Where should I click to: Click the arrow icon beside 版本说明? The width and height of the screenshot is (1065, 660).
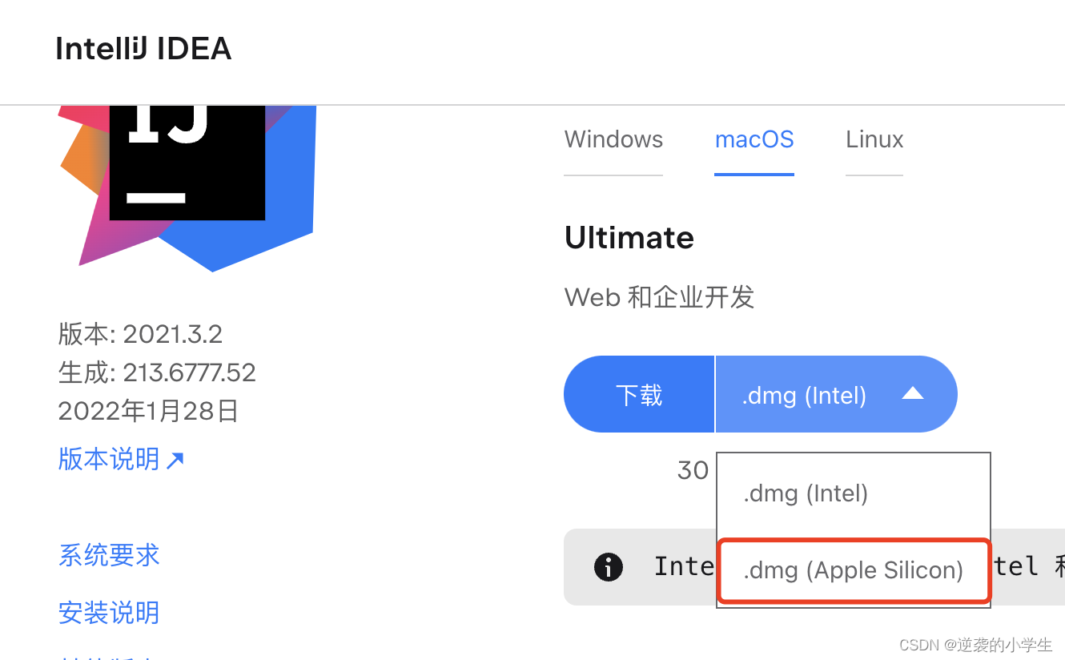(x=175, y=460)
